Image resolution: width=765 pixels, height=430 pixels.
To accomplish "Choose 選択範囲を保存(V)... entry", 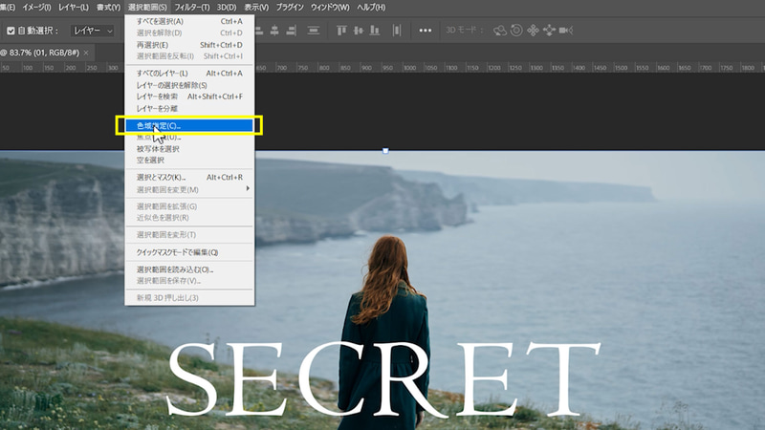I will pos(189,281).
